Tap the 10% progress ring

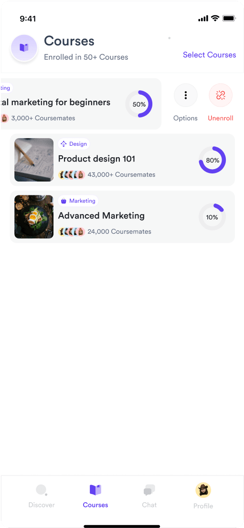click(x=212, y=217)
